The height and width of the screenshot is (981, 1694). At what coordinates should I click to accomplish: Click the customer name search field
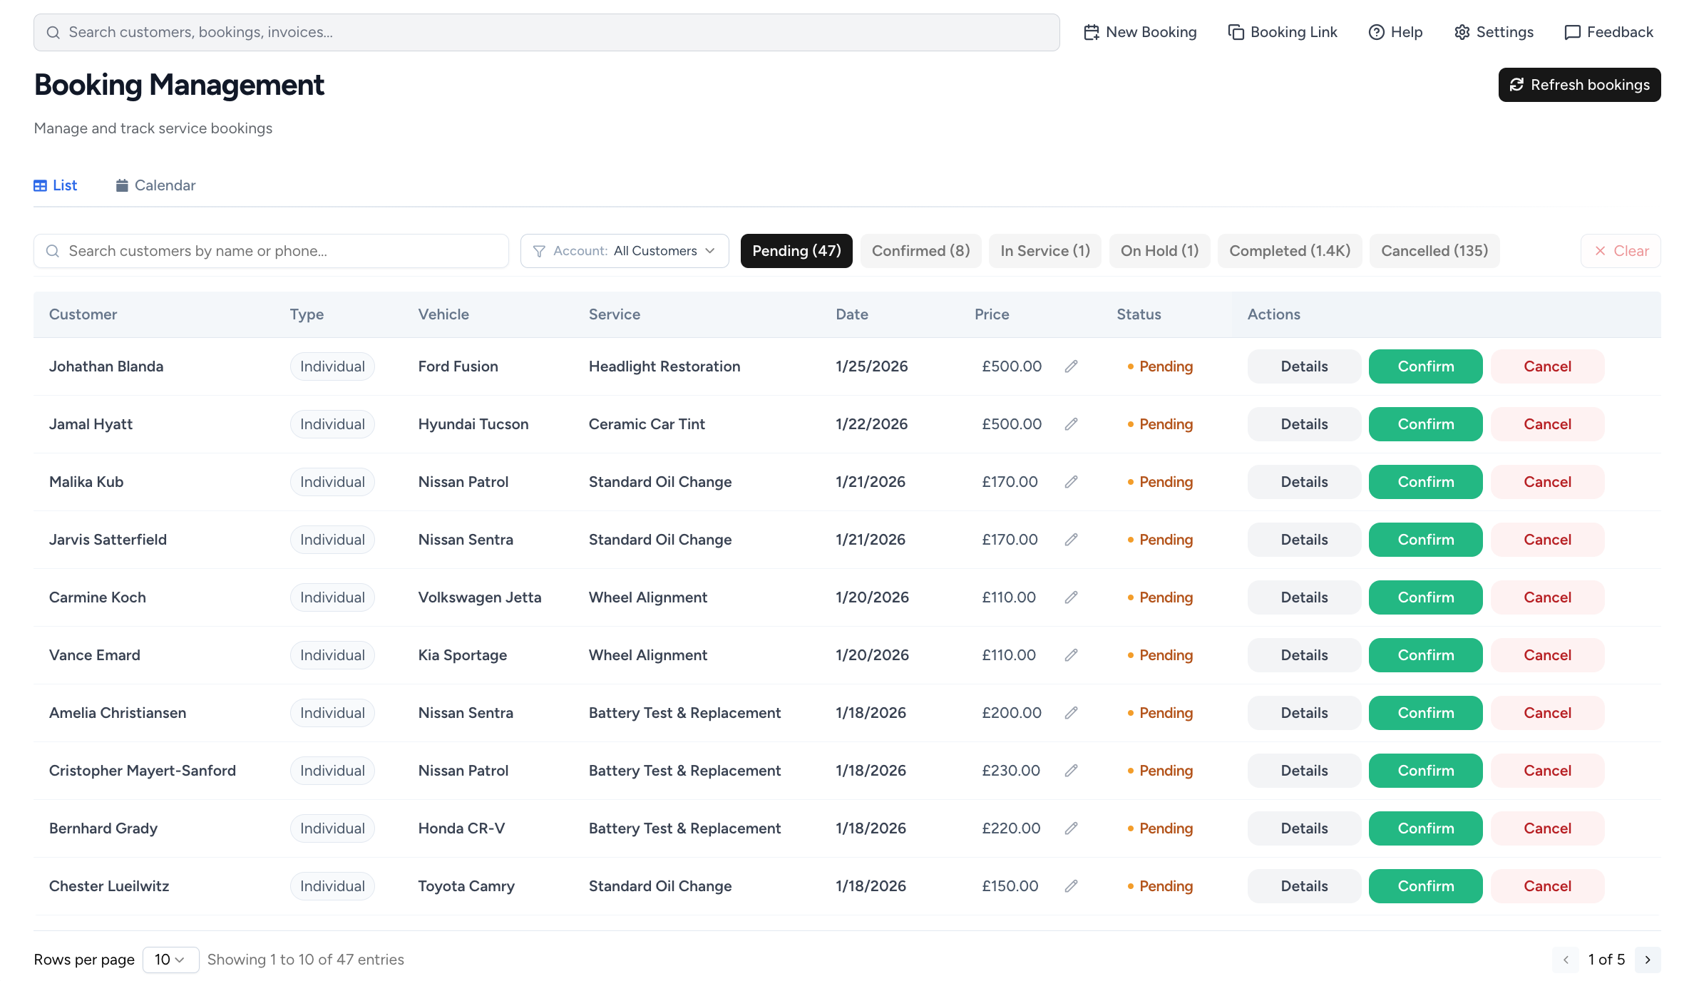[271, 251]
